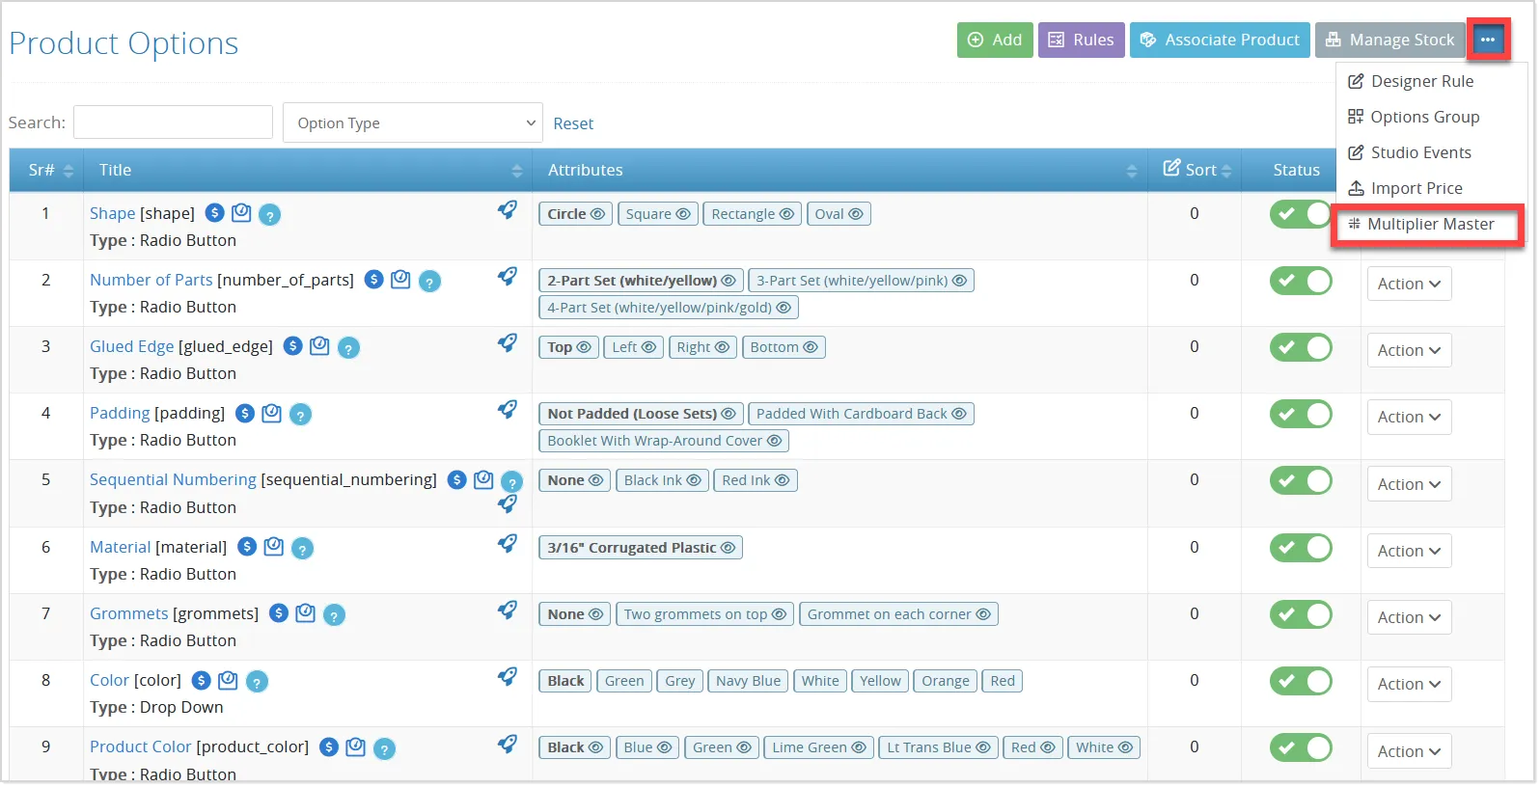Open the Action dropdown for Product Color
1540x787 pixels.
tap(1409, 751)
